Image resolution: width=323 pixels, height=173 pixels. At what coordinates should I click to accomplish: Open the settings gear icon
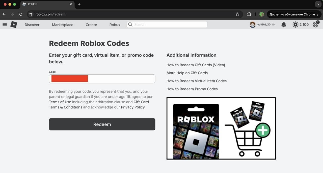click(x=315, y=24)
